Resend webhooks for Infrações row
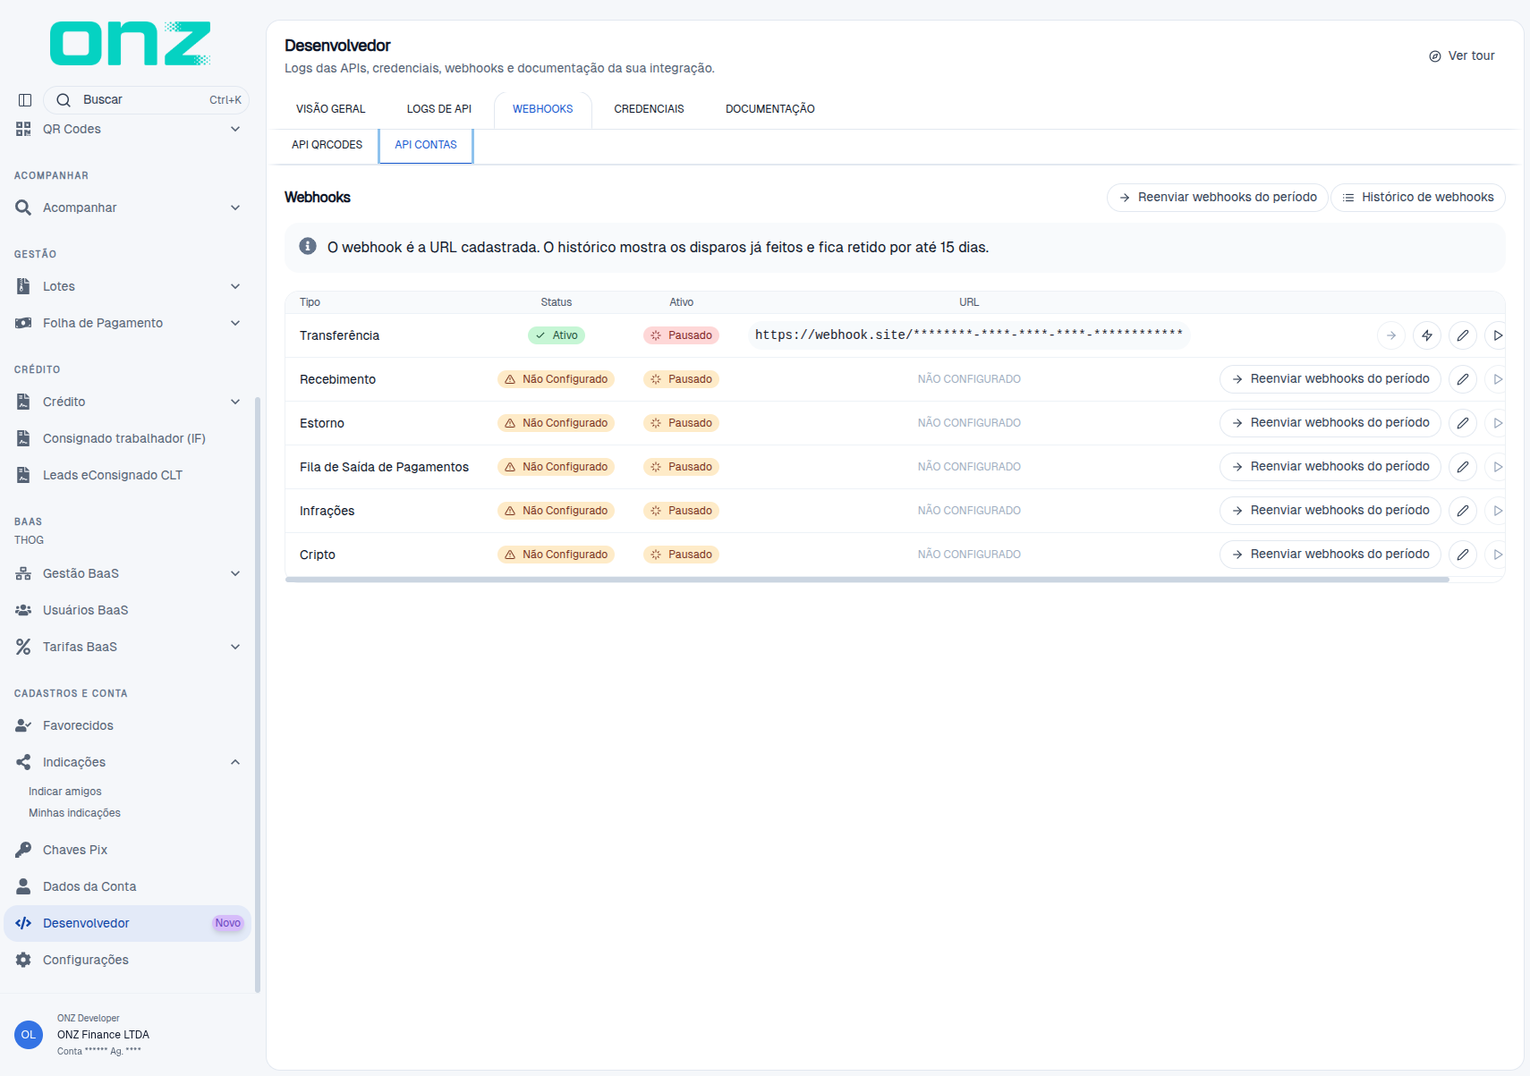This screenshot has height=1076, width=1530. (x=1330, y=511)
